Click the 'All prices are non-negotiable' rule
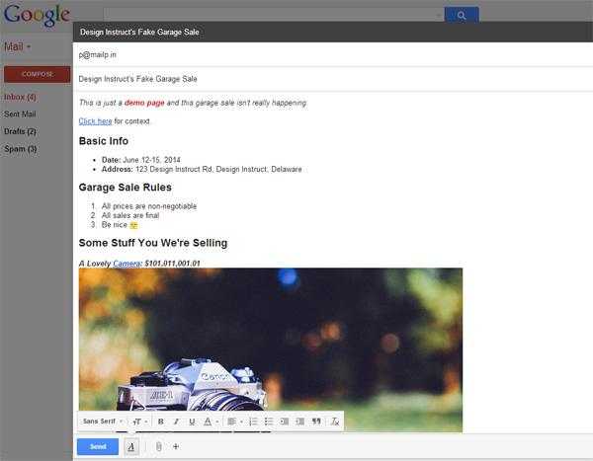The image size is (593, 461). (x=149, y=206)
